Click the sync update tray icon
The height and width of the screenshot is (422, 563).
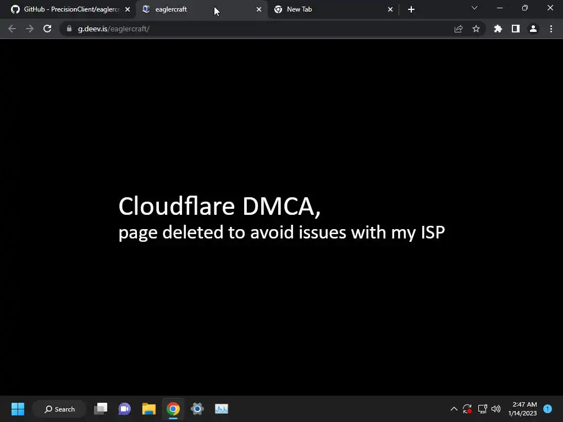(467, 409)
